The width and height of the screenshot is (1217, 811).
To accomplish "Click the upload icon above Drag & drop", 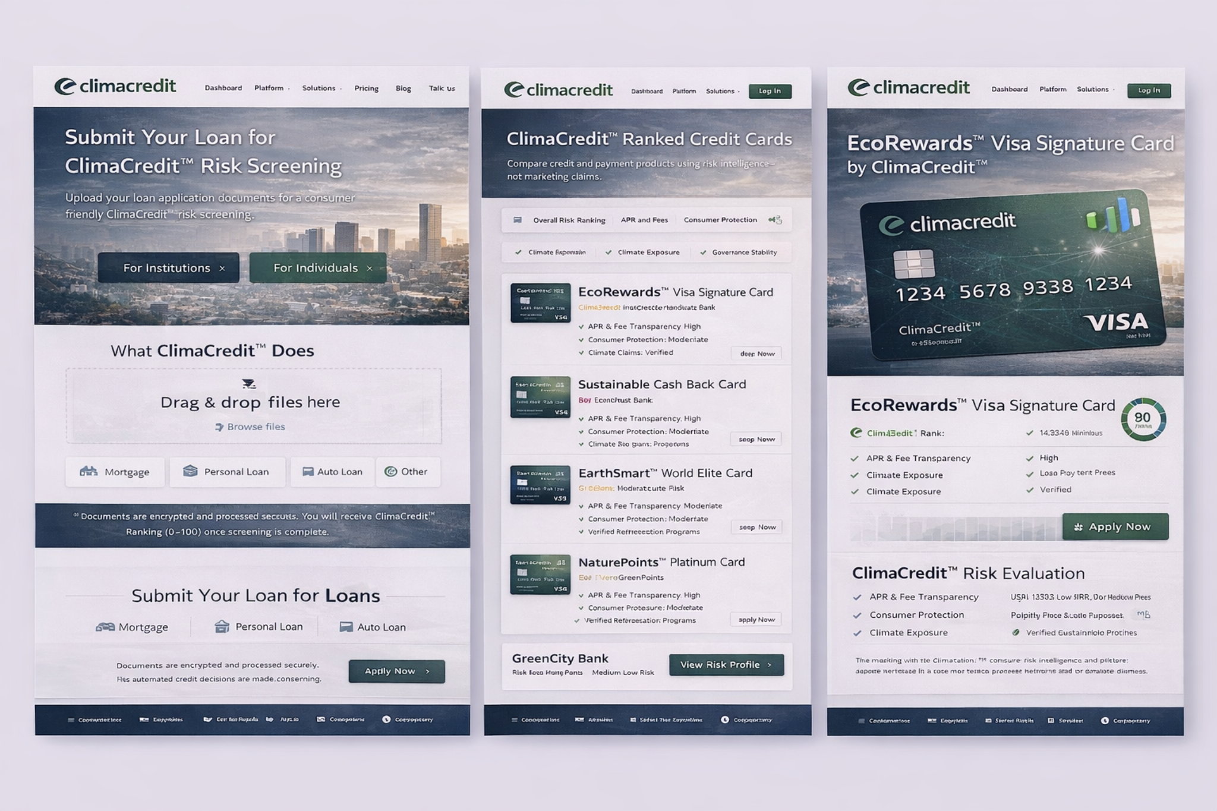I will tap(249, 384).
